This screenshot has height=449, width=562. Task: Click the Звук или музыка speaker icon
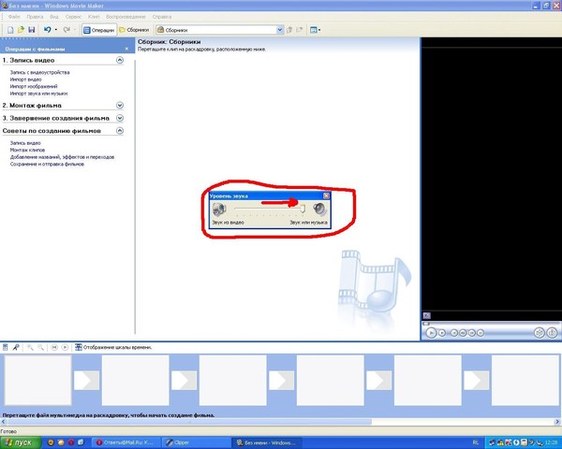pyautogui.click(x=319, y=210)
